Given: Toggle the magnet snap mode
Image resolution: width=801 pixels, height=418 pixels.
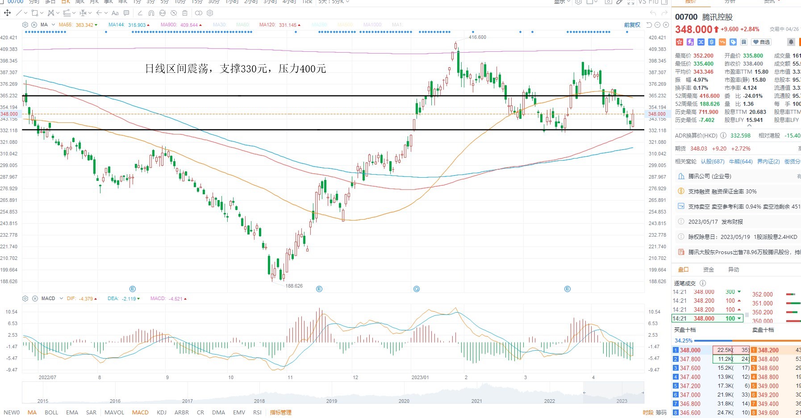Looking at the screenshot, I should 151,13.
